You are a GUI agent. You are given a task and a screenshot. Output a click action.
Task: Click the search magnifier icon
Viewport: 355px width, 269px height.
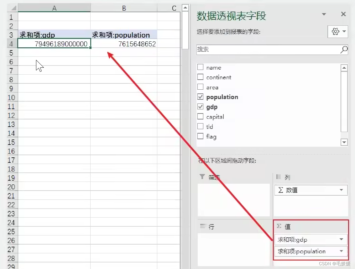click(344, 50)
